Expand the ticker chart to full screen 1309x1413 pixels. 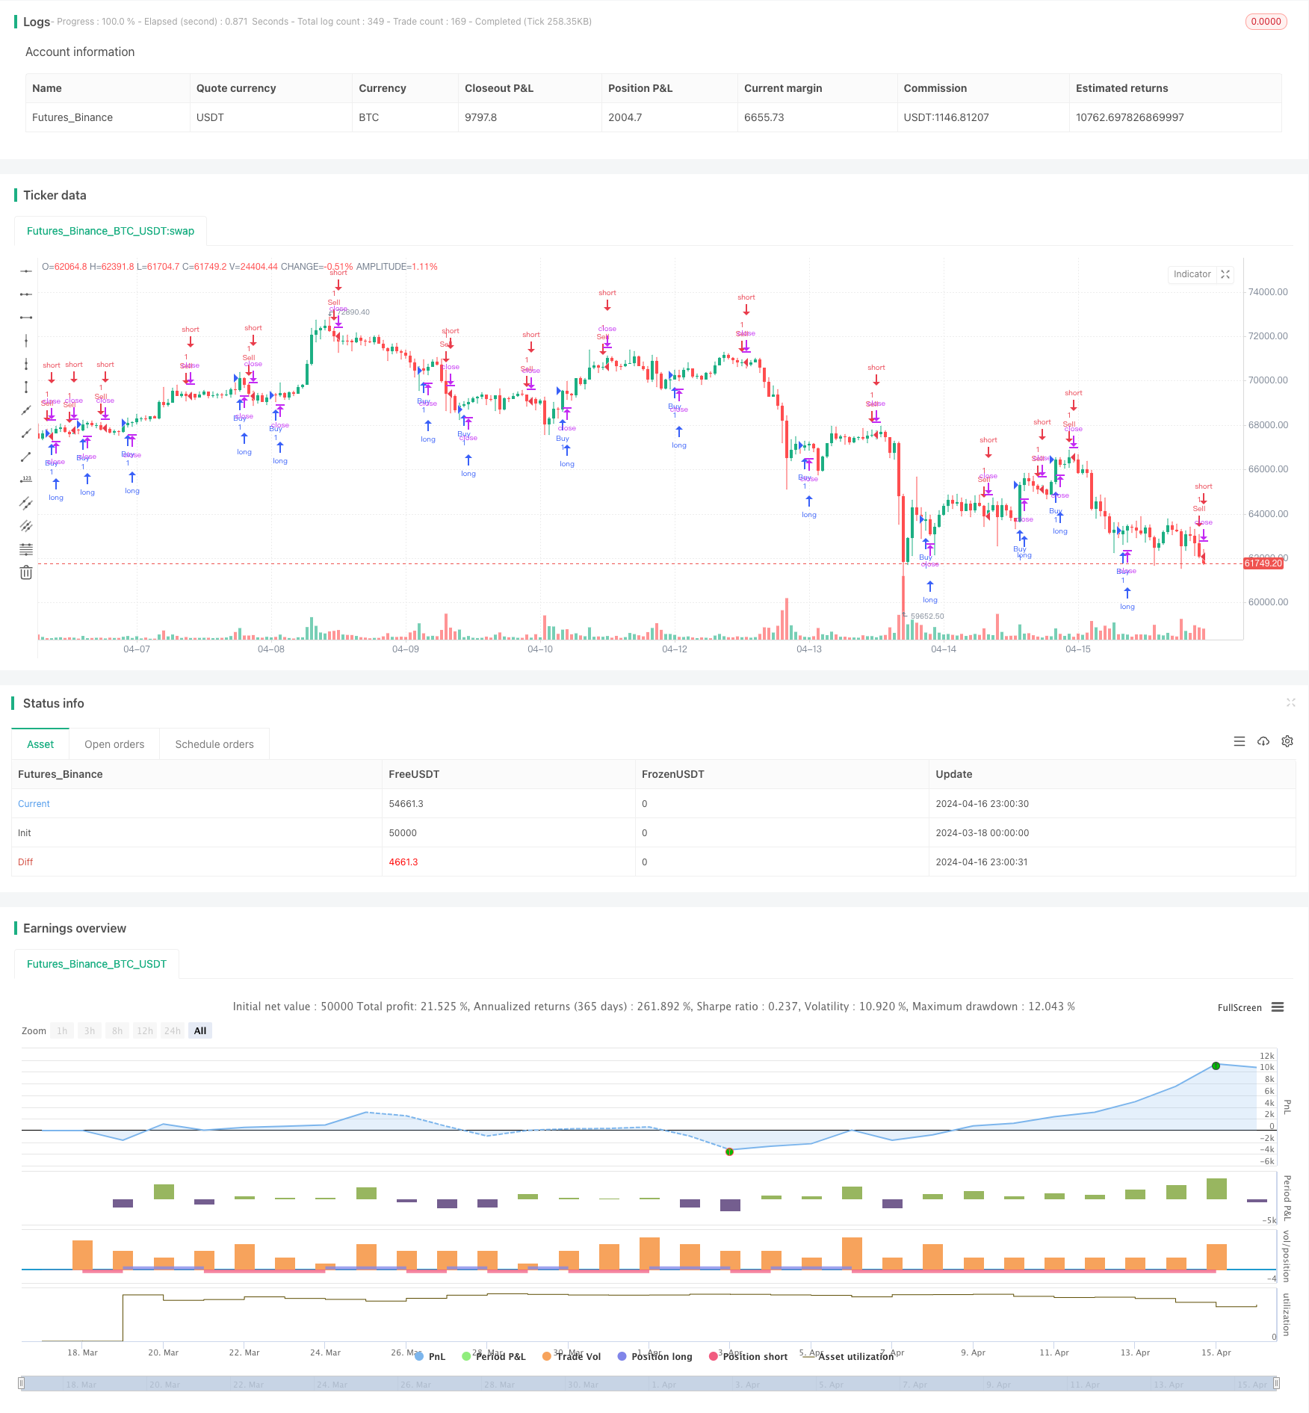pos(1225,274)
